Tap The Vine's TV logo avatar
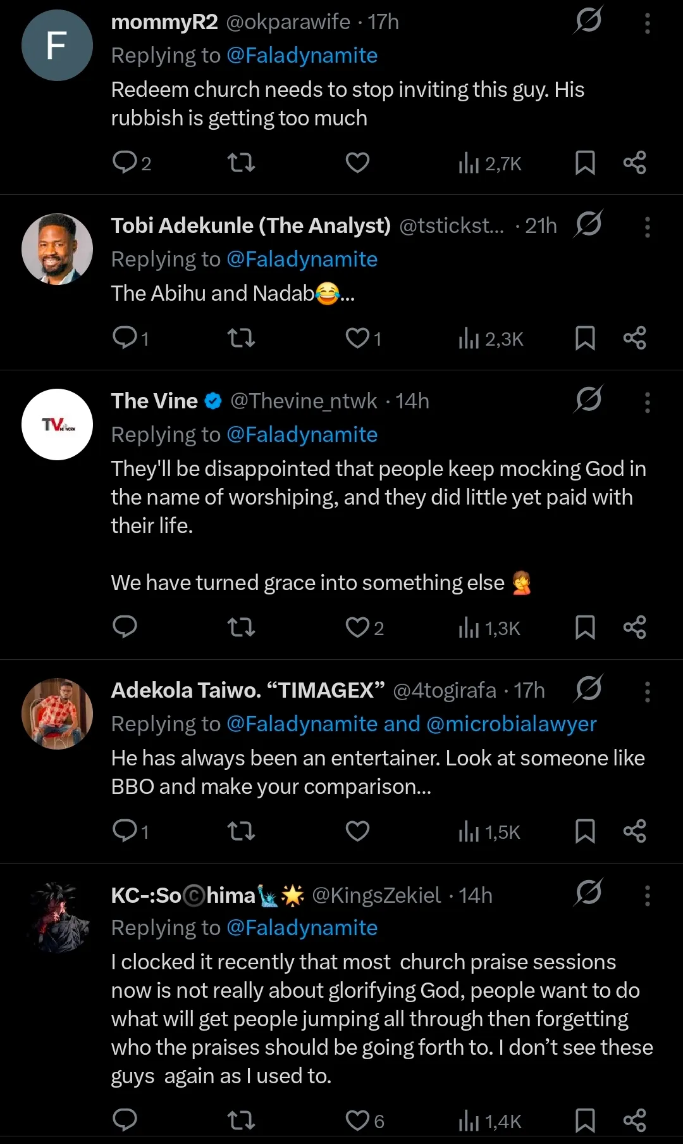 57,424
